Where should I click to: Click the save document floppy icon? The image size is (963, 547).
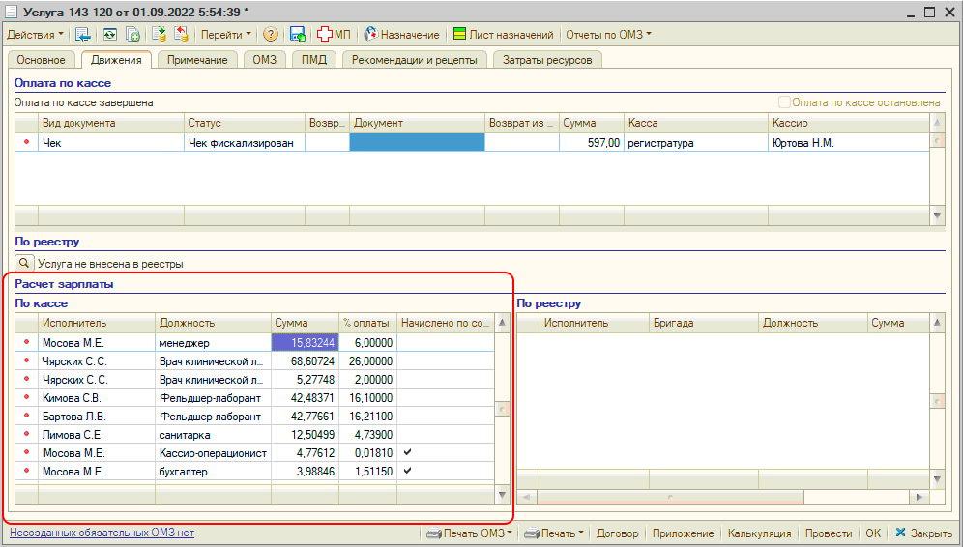click(298, 35)
